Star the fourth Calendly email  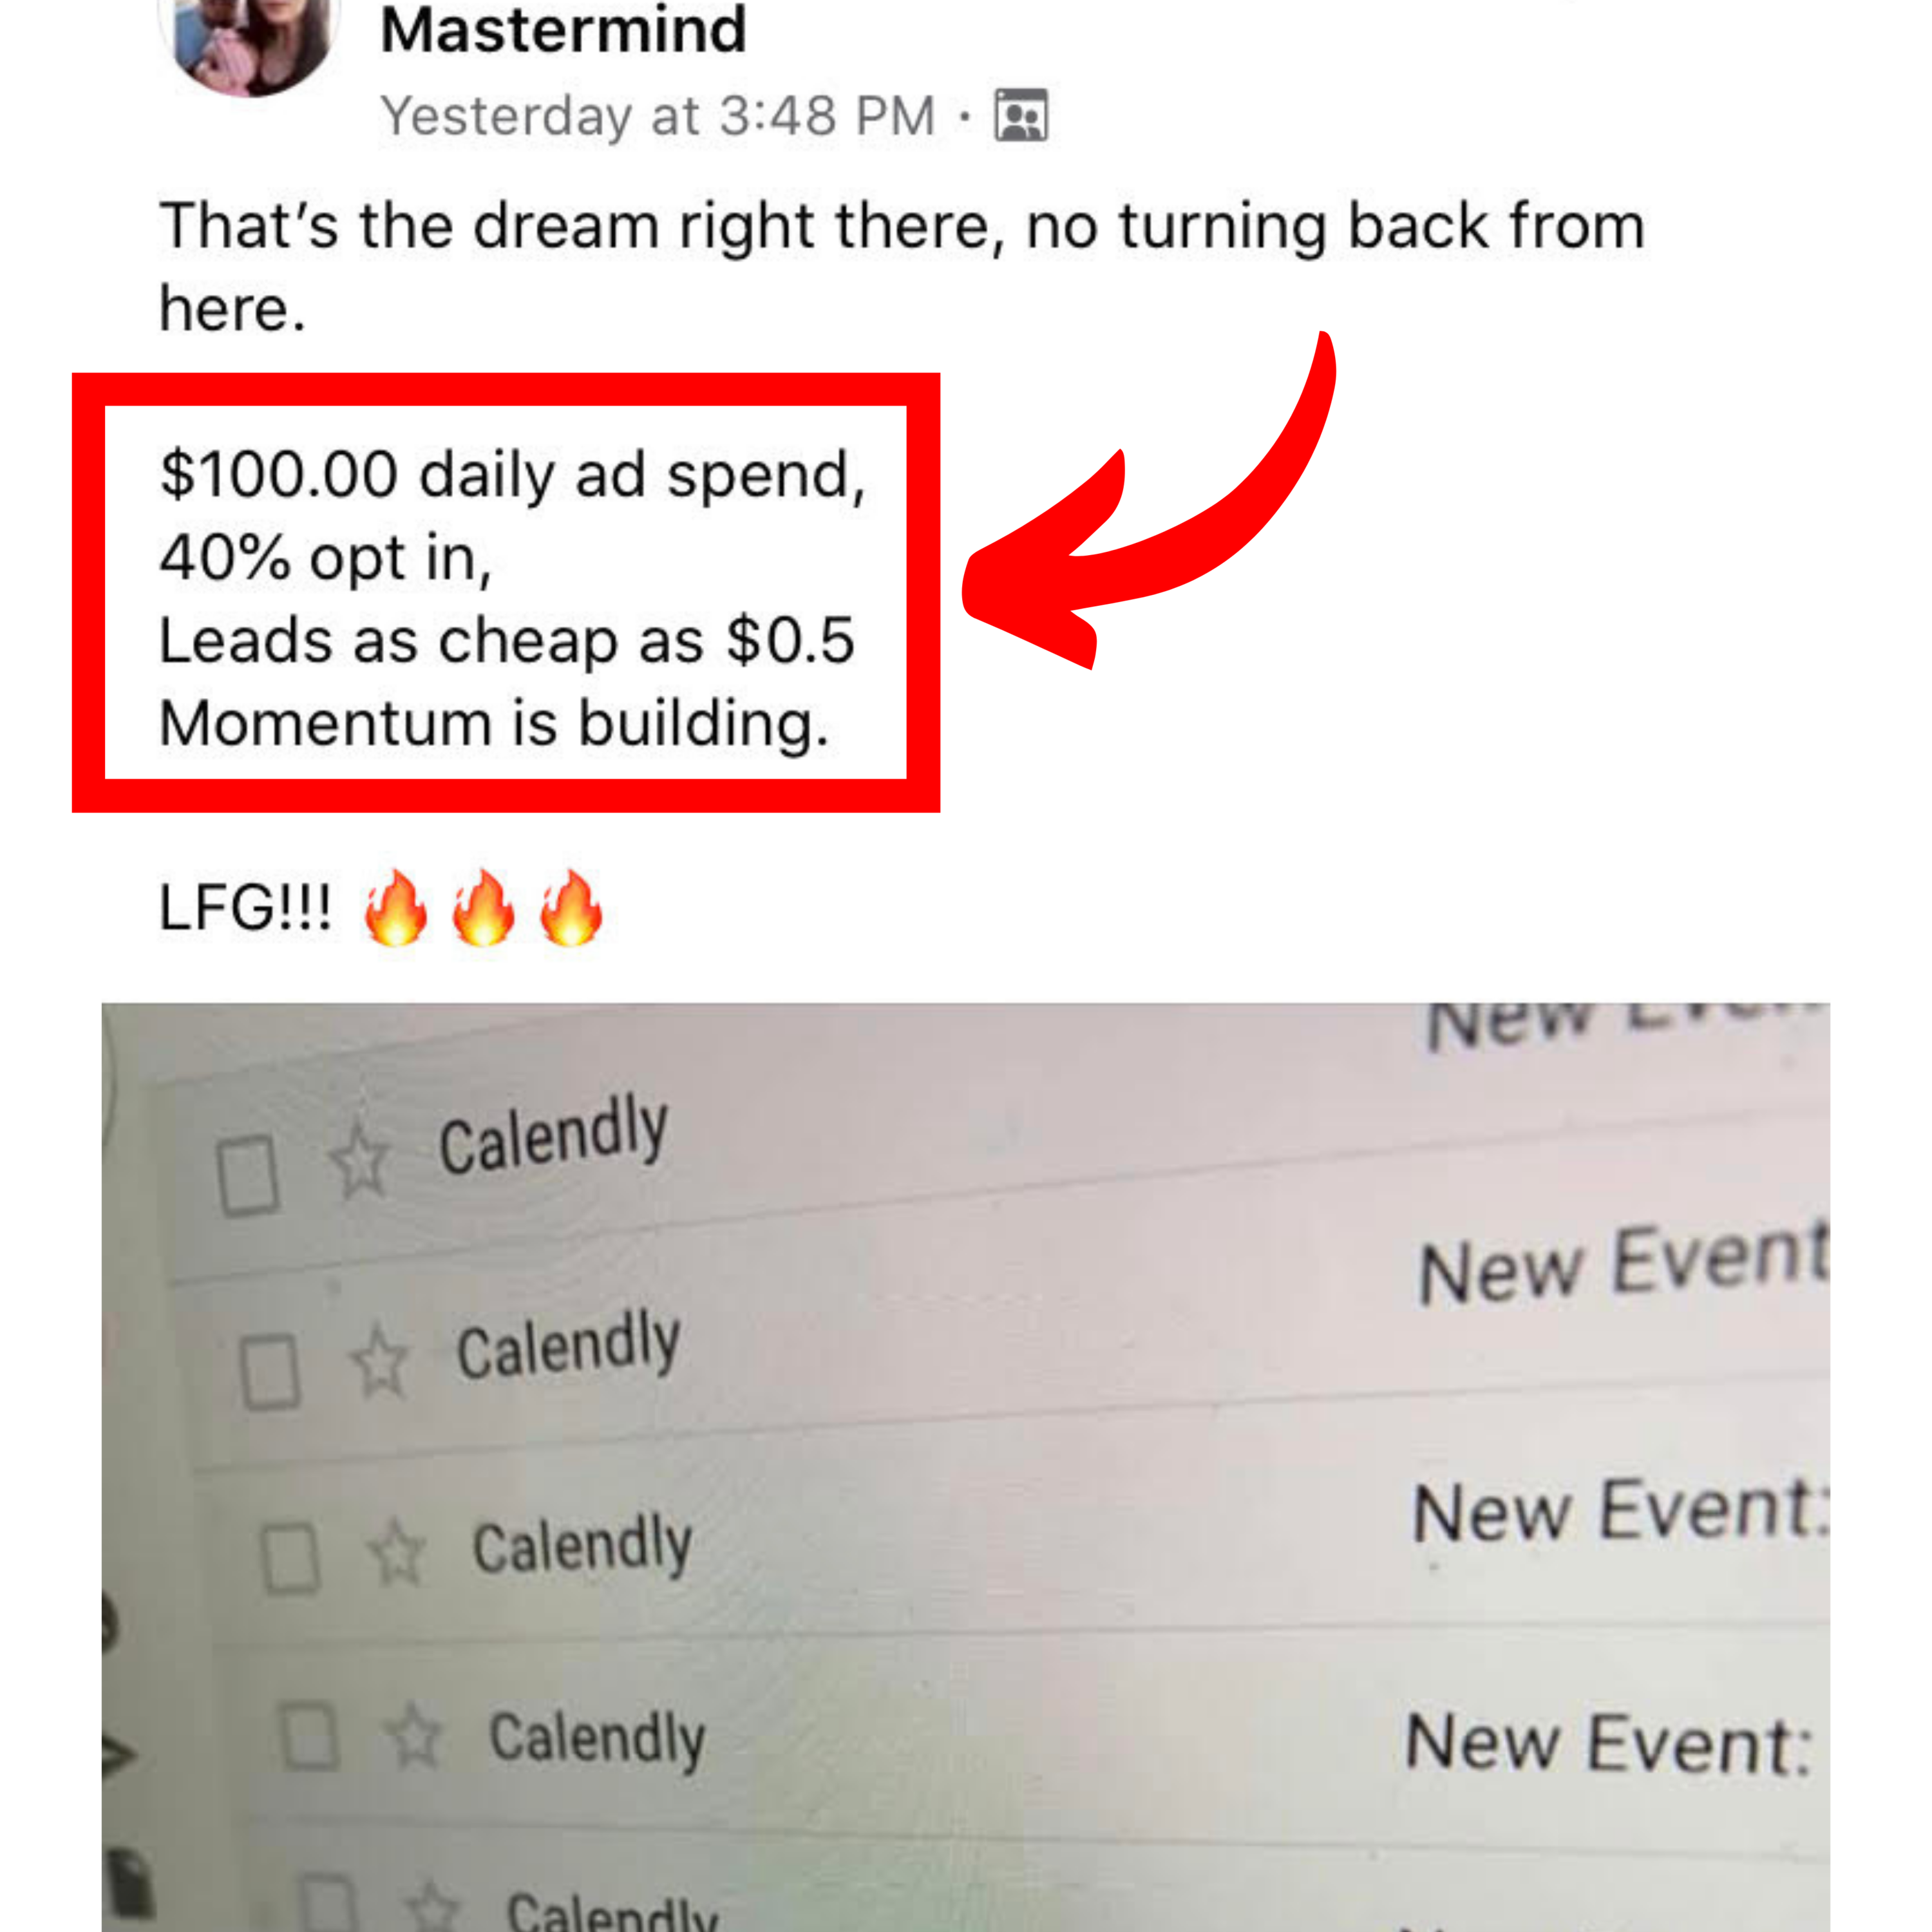pyautogui.click(x=414, y=1736)
